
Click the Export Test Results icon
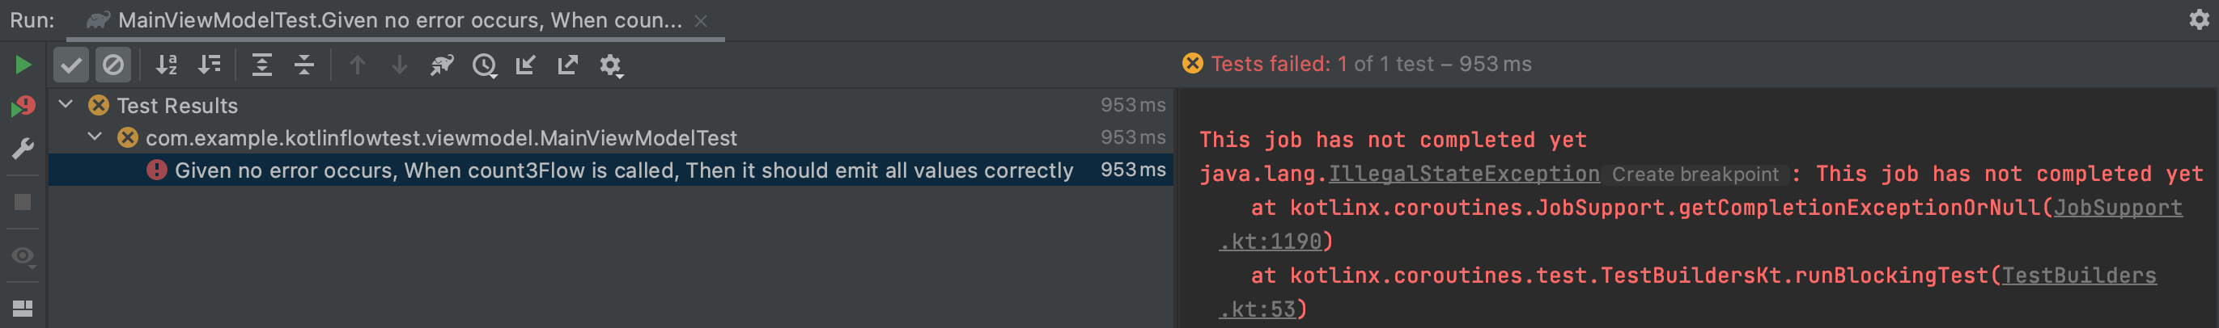pos(567,65)
